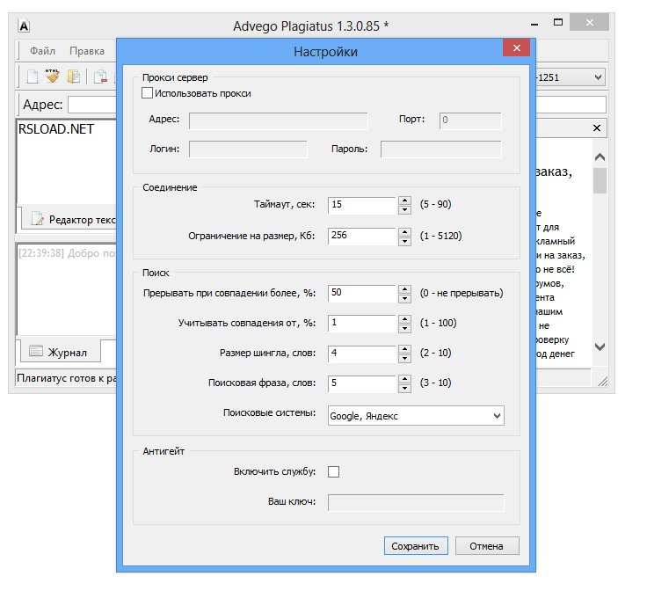Image resolution: width=647 pixels, height=598 pixels.
Task: Click the Учитывать совпадения field showing 1
Action: (362, 324)
